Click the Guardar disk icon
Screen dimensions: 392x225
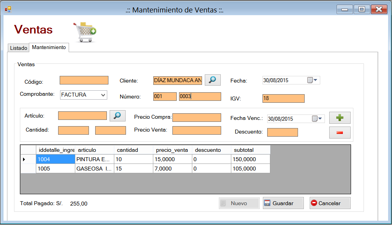coord(268,203)
